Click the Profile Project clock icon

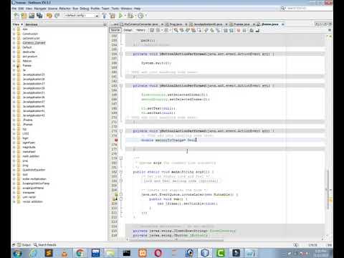pyautogui.click(x=140, y=16)
